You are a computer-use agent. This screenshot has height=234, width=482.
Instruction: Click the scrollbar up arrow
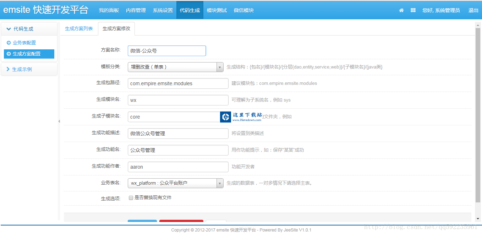(478, 25)
